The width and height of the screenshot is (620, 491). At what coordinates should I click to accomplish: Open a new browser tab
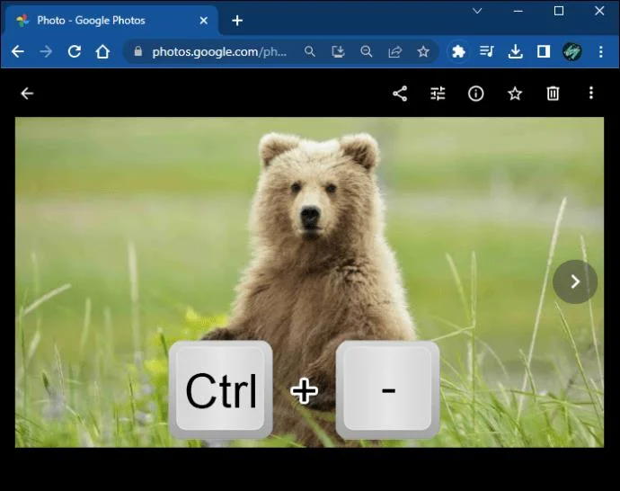point(237,21)
